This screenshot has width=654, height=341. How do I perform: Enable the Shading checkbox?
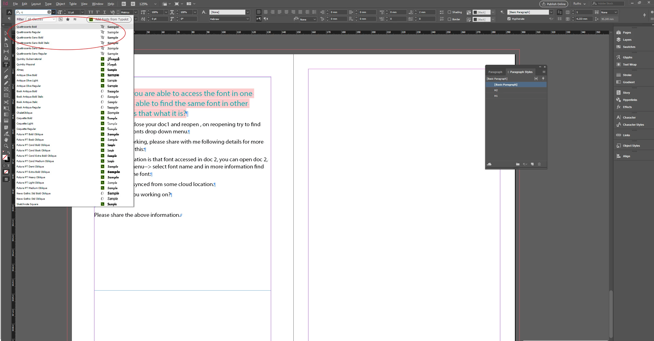[x=449, y=12]
